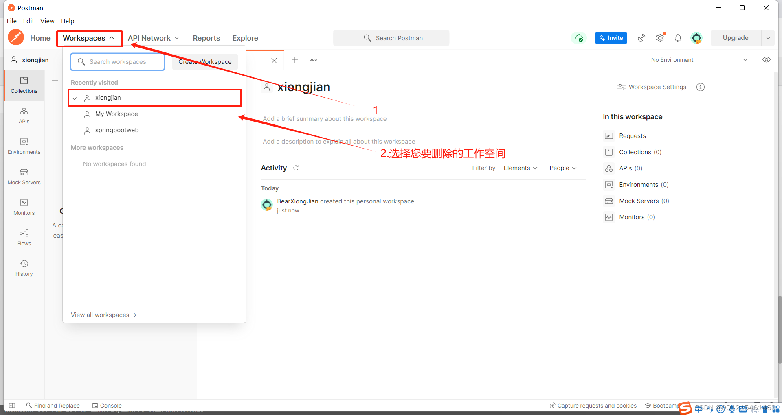Open the Elements filter dropdown
Image resolution: width=782 pixels, height=415 pixels.
click(521, 168)
